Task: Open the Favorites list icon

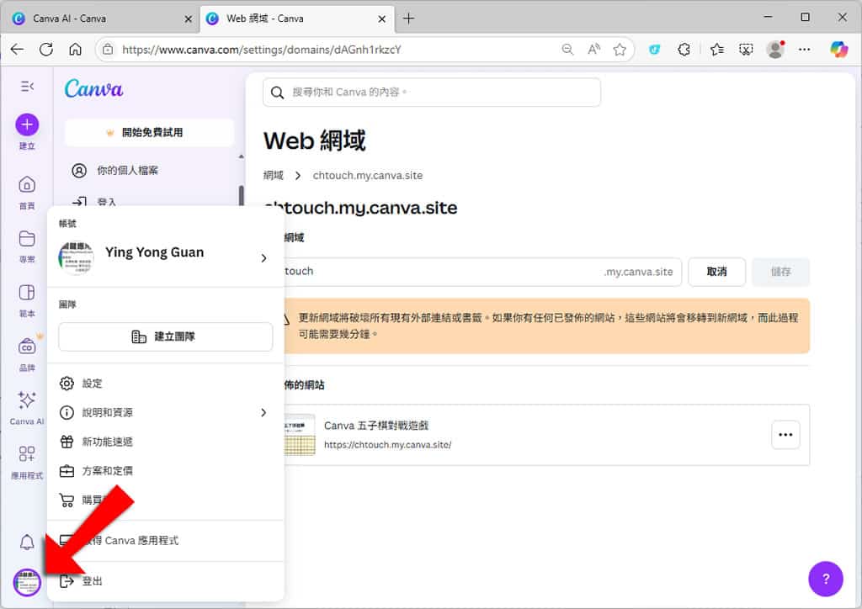Action: 716,50
